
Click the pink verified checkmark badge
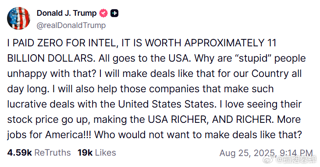click(x=103, y=13)
